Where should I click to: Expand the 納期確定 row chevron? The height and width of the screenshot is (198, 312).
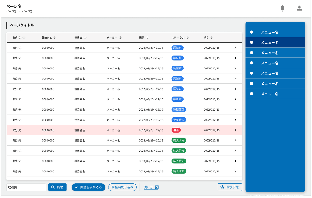(x=235, y=109)
